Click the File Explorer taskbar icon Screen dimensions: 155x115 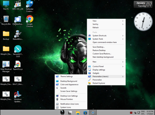click(x=78, y=113)
